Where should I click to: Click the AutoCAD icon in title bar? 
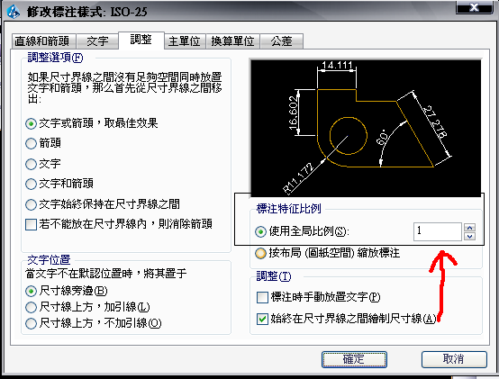point(13,12)
